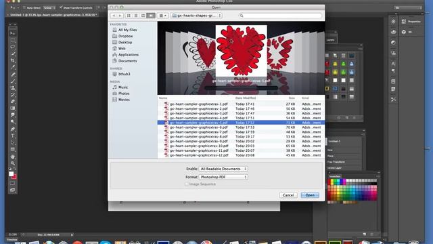Image resolution: width=433 pixels, height=244 pixels.
Task: Open the Character panel icon (letter A)
Action: 393,64
